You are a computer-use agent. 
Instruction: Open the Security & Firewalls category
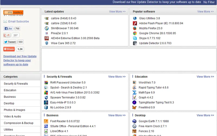pos(20,84)
